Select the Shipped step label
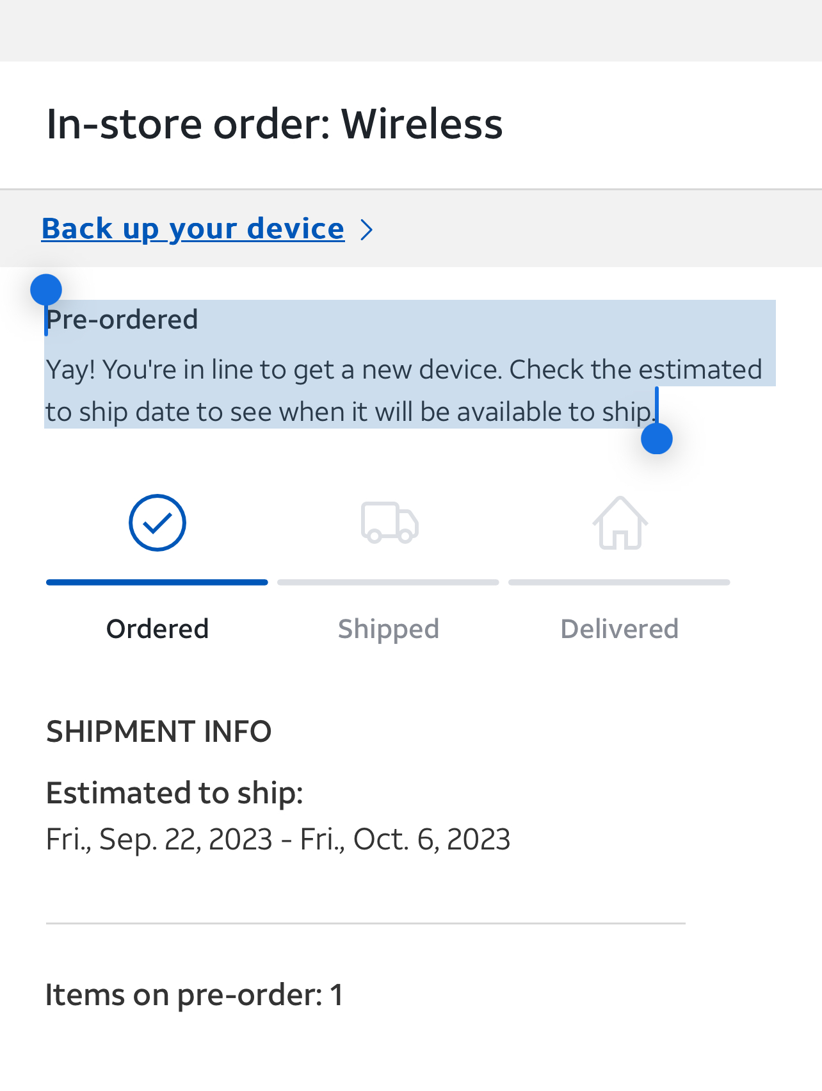Viewport: 822px width, 1091px height. pos(389,629)
